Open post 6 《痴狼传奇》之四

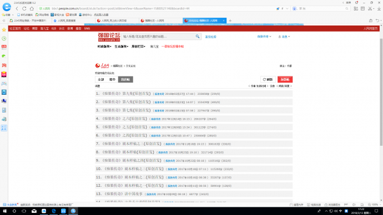(124, 135)
